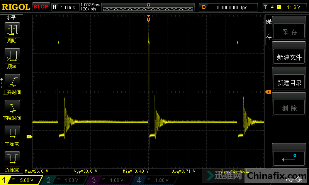The height and width of the screenshot is (185, 309).
Task: Click the orange trigger level marker on right edge
Action: pyautogui.click(x=268, y=92)
